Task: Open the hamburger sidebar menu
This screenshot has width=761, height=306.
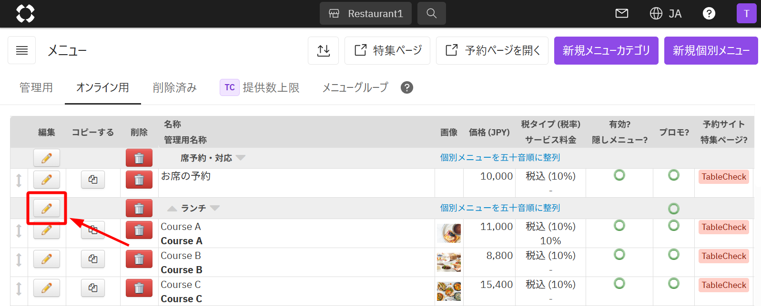Action: coord(22,50)
